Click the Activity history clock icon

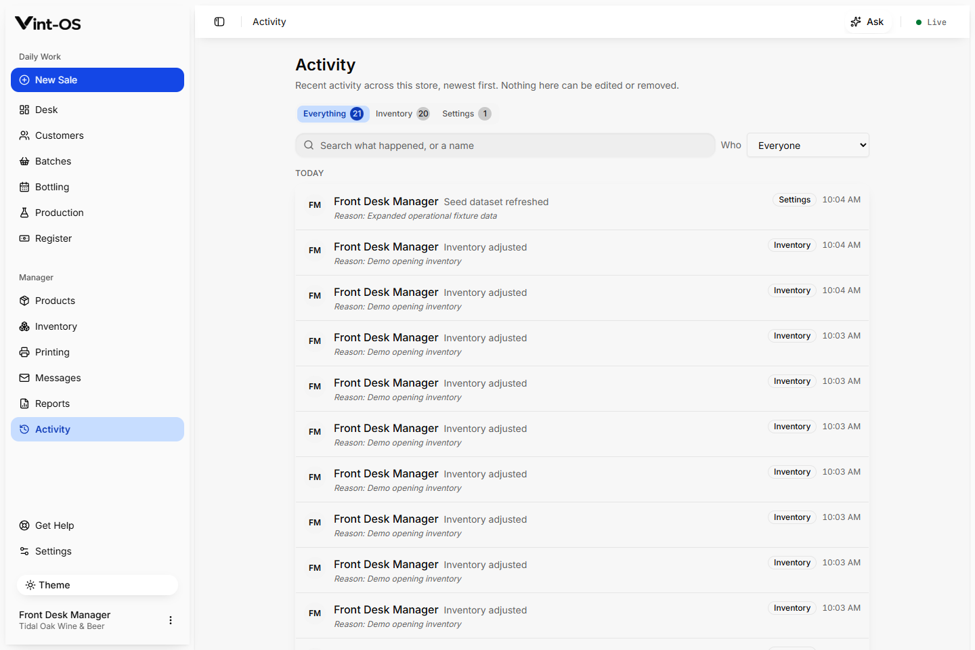click(24, 429)
